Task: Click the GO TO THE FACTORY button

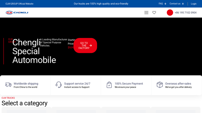Action: 85,45
